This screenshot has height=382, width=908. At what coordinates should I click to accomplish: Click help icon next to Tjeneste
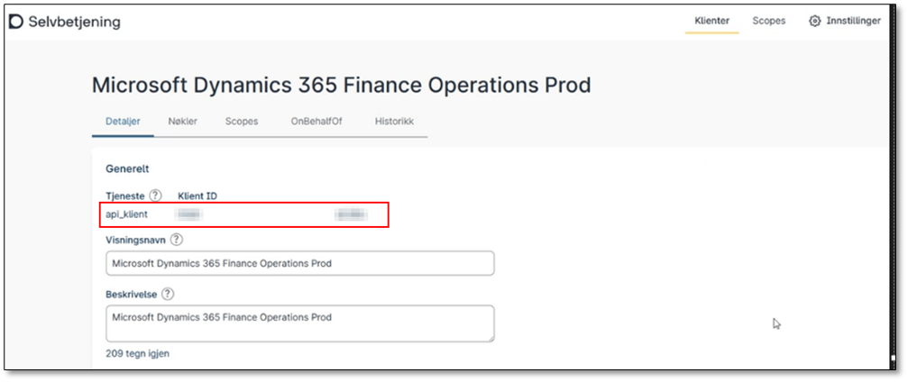[155, 196]
